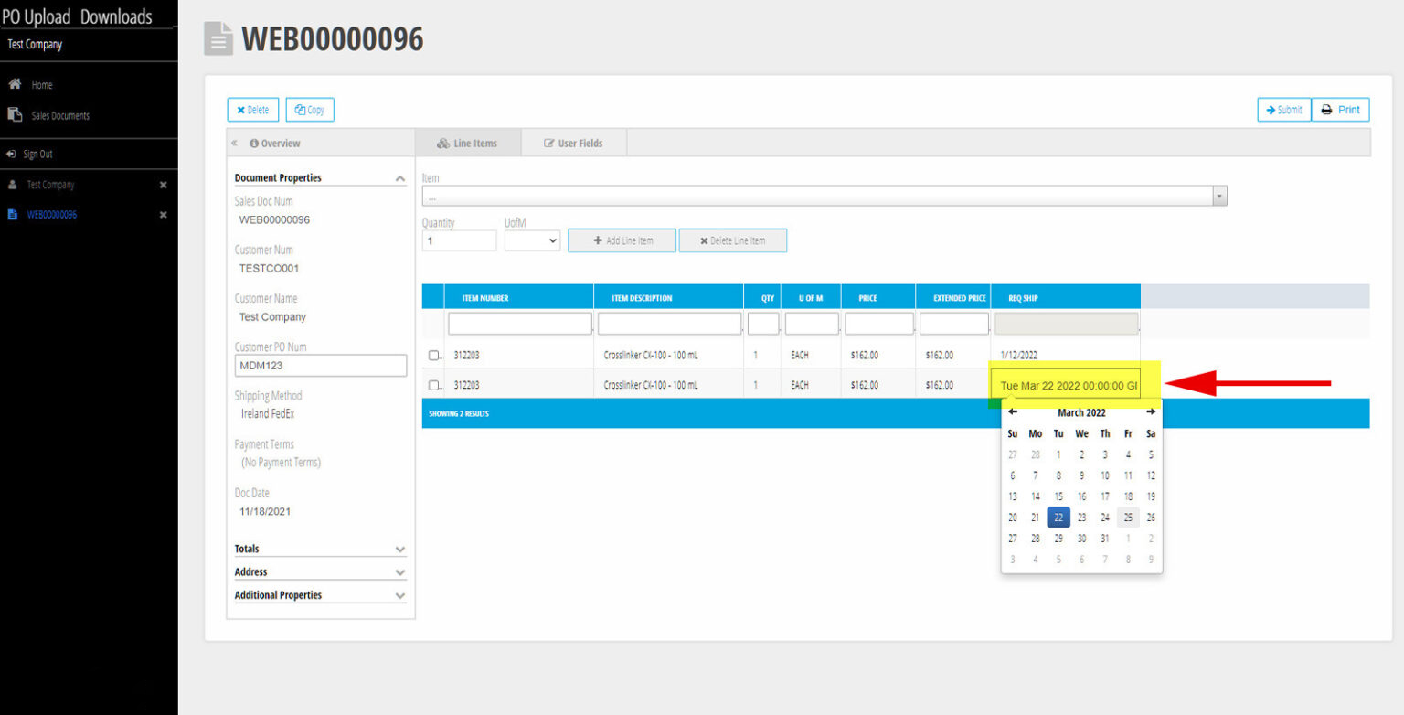Click the Print button

click(1341, 110)
